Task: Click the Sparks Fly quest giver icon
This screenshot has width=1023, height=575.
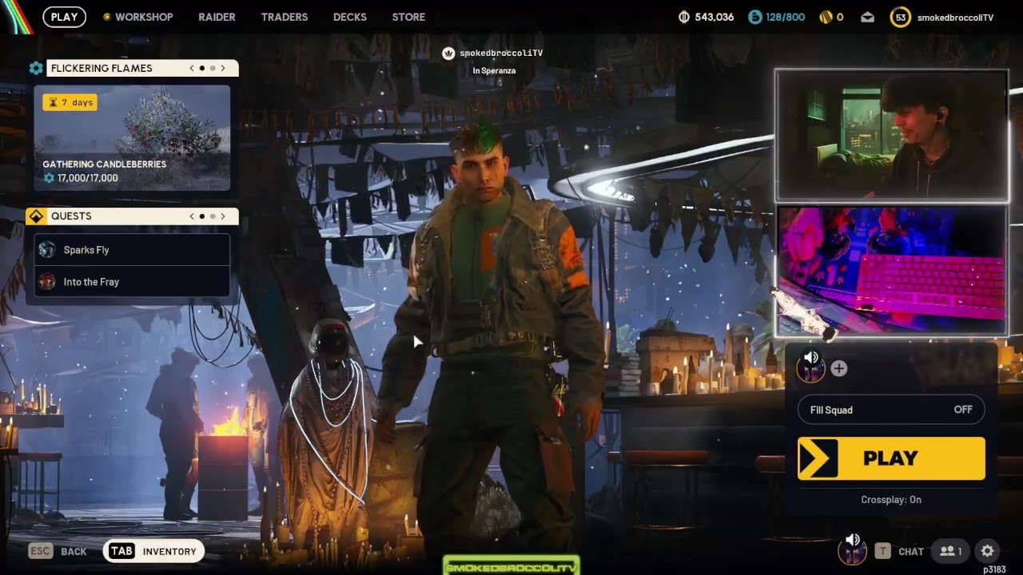Action: point(47,250)
